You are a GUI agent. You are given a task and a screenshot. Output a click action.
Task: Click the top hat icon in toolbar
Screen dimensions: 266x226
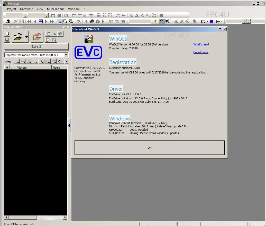pyautogui.click(x=8, y=22)
